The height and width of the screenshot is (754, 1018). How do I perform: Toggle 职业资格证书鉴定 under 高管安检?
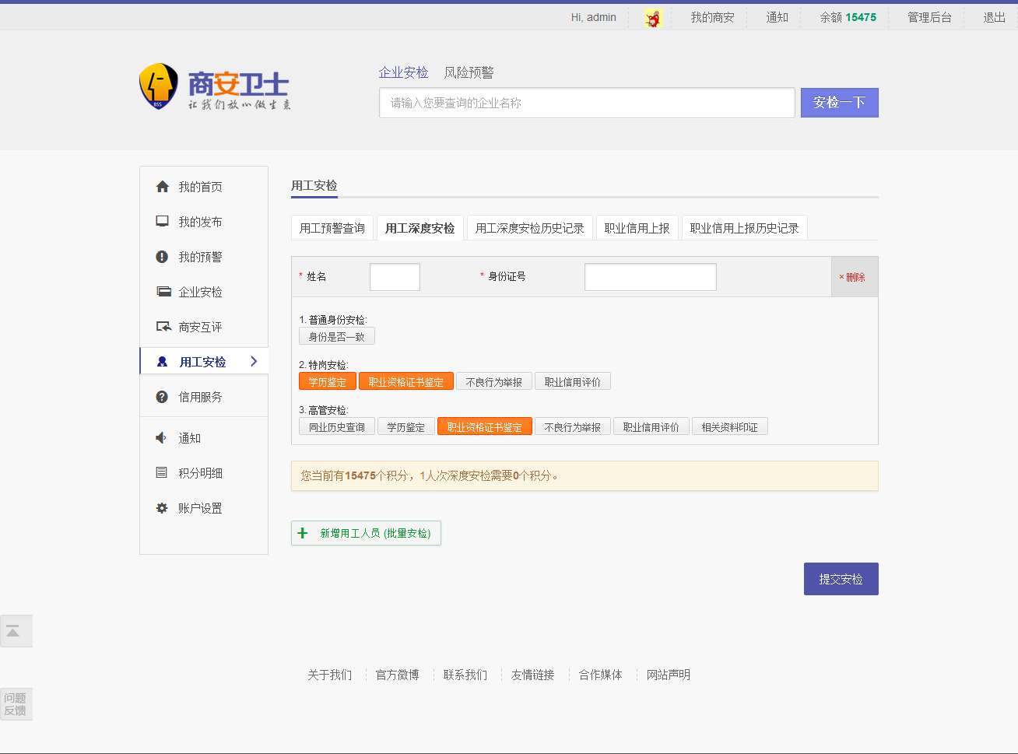click(485, 426)
